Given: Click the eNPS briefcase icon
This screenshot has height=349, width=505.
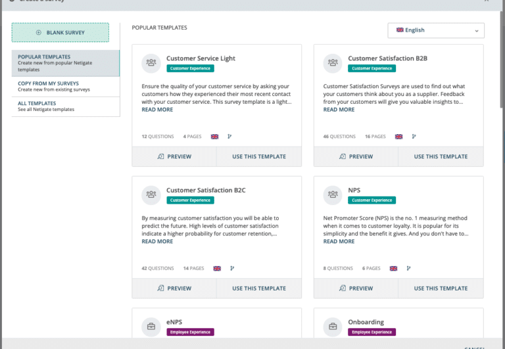Looking at the screenshot, I should (x=151, y=327).
